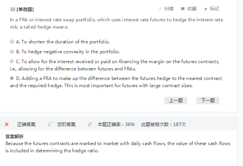Click the 此题被做次数：187次 text
The image size is (243, 166).
pos(163,124)
